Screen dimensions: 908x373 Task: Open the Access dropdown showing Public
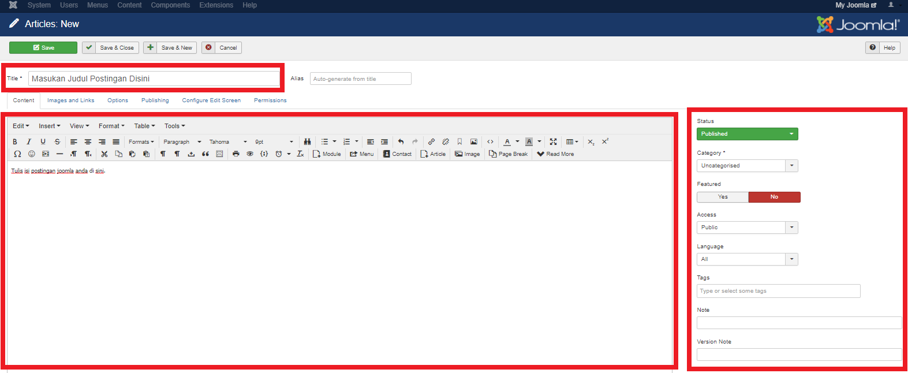point(748,227)
